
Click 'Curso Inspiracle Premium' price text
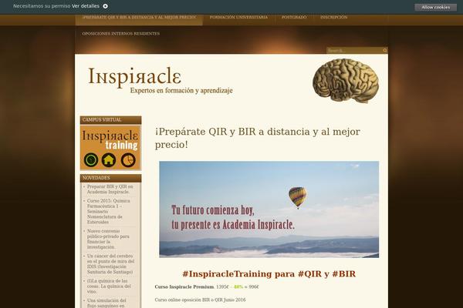click(207, 286)
